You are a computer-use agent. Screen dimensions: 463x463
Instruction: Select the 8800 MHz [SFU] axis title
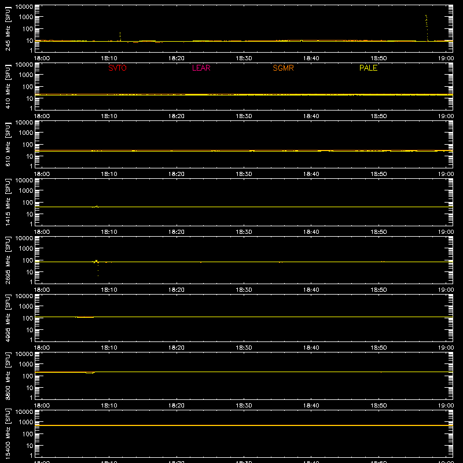[8, 376]
